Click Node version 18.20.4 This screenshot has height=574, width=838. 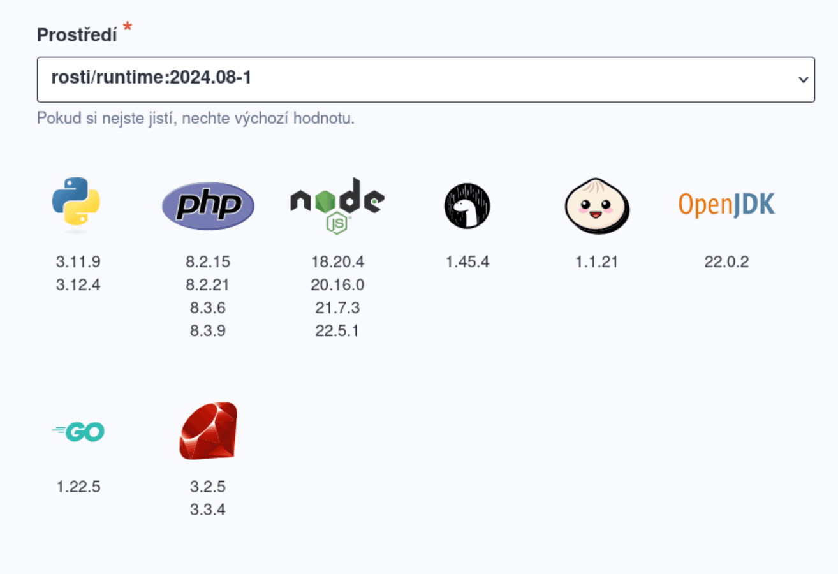[337, 261]
